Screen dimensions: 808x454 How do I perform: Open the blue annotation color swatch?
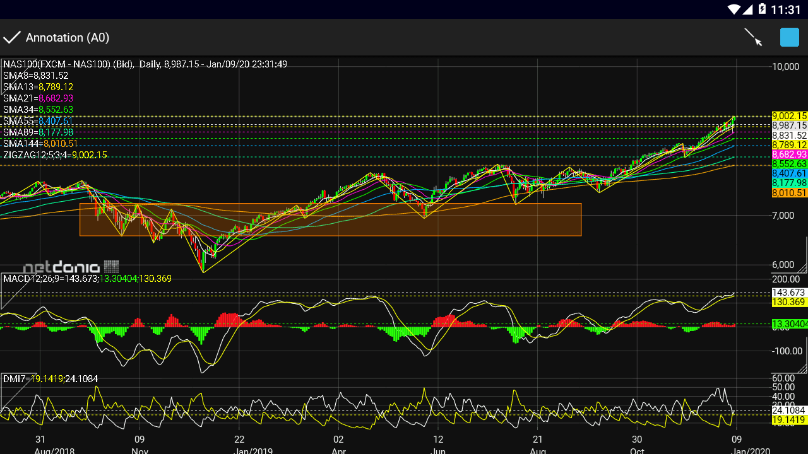[x=790, y=37]
